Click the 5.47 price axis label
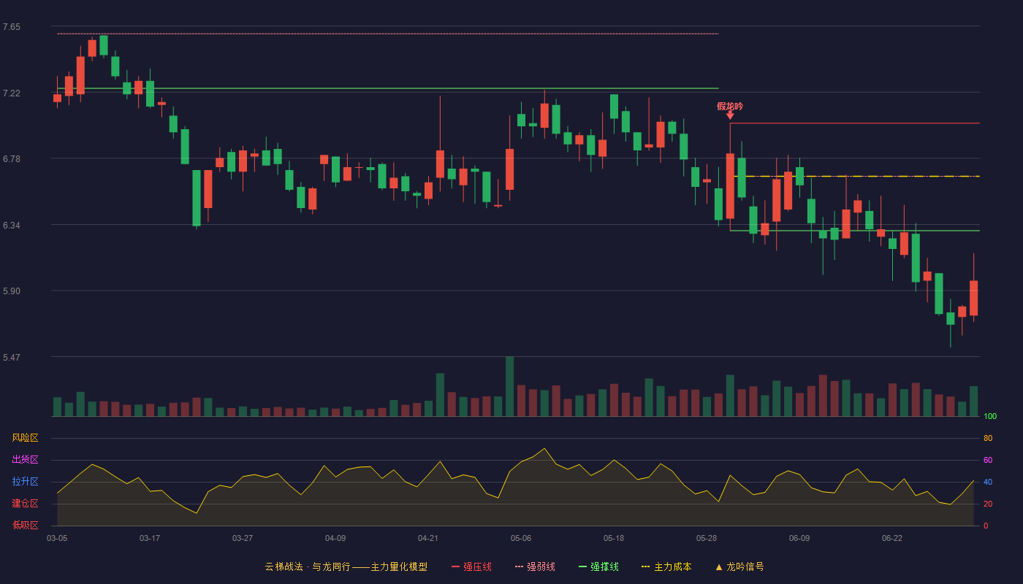Image resolution: width=1023 pixels, height=584 pixels. [x=12, y=358]
